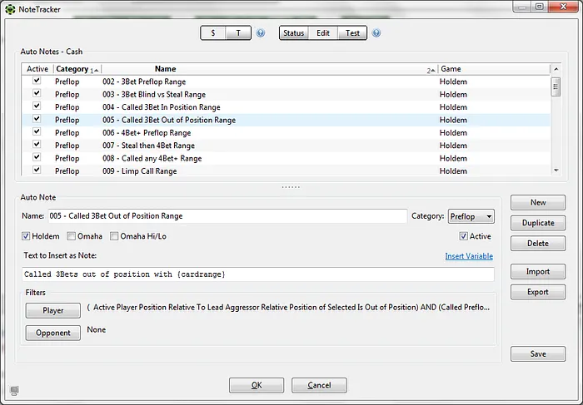Click the Duplicate button
The width and height of the screenshot is (583, 405).
click(538, 223)
